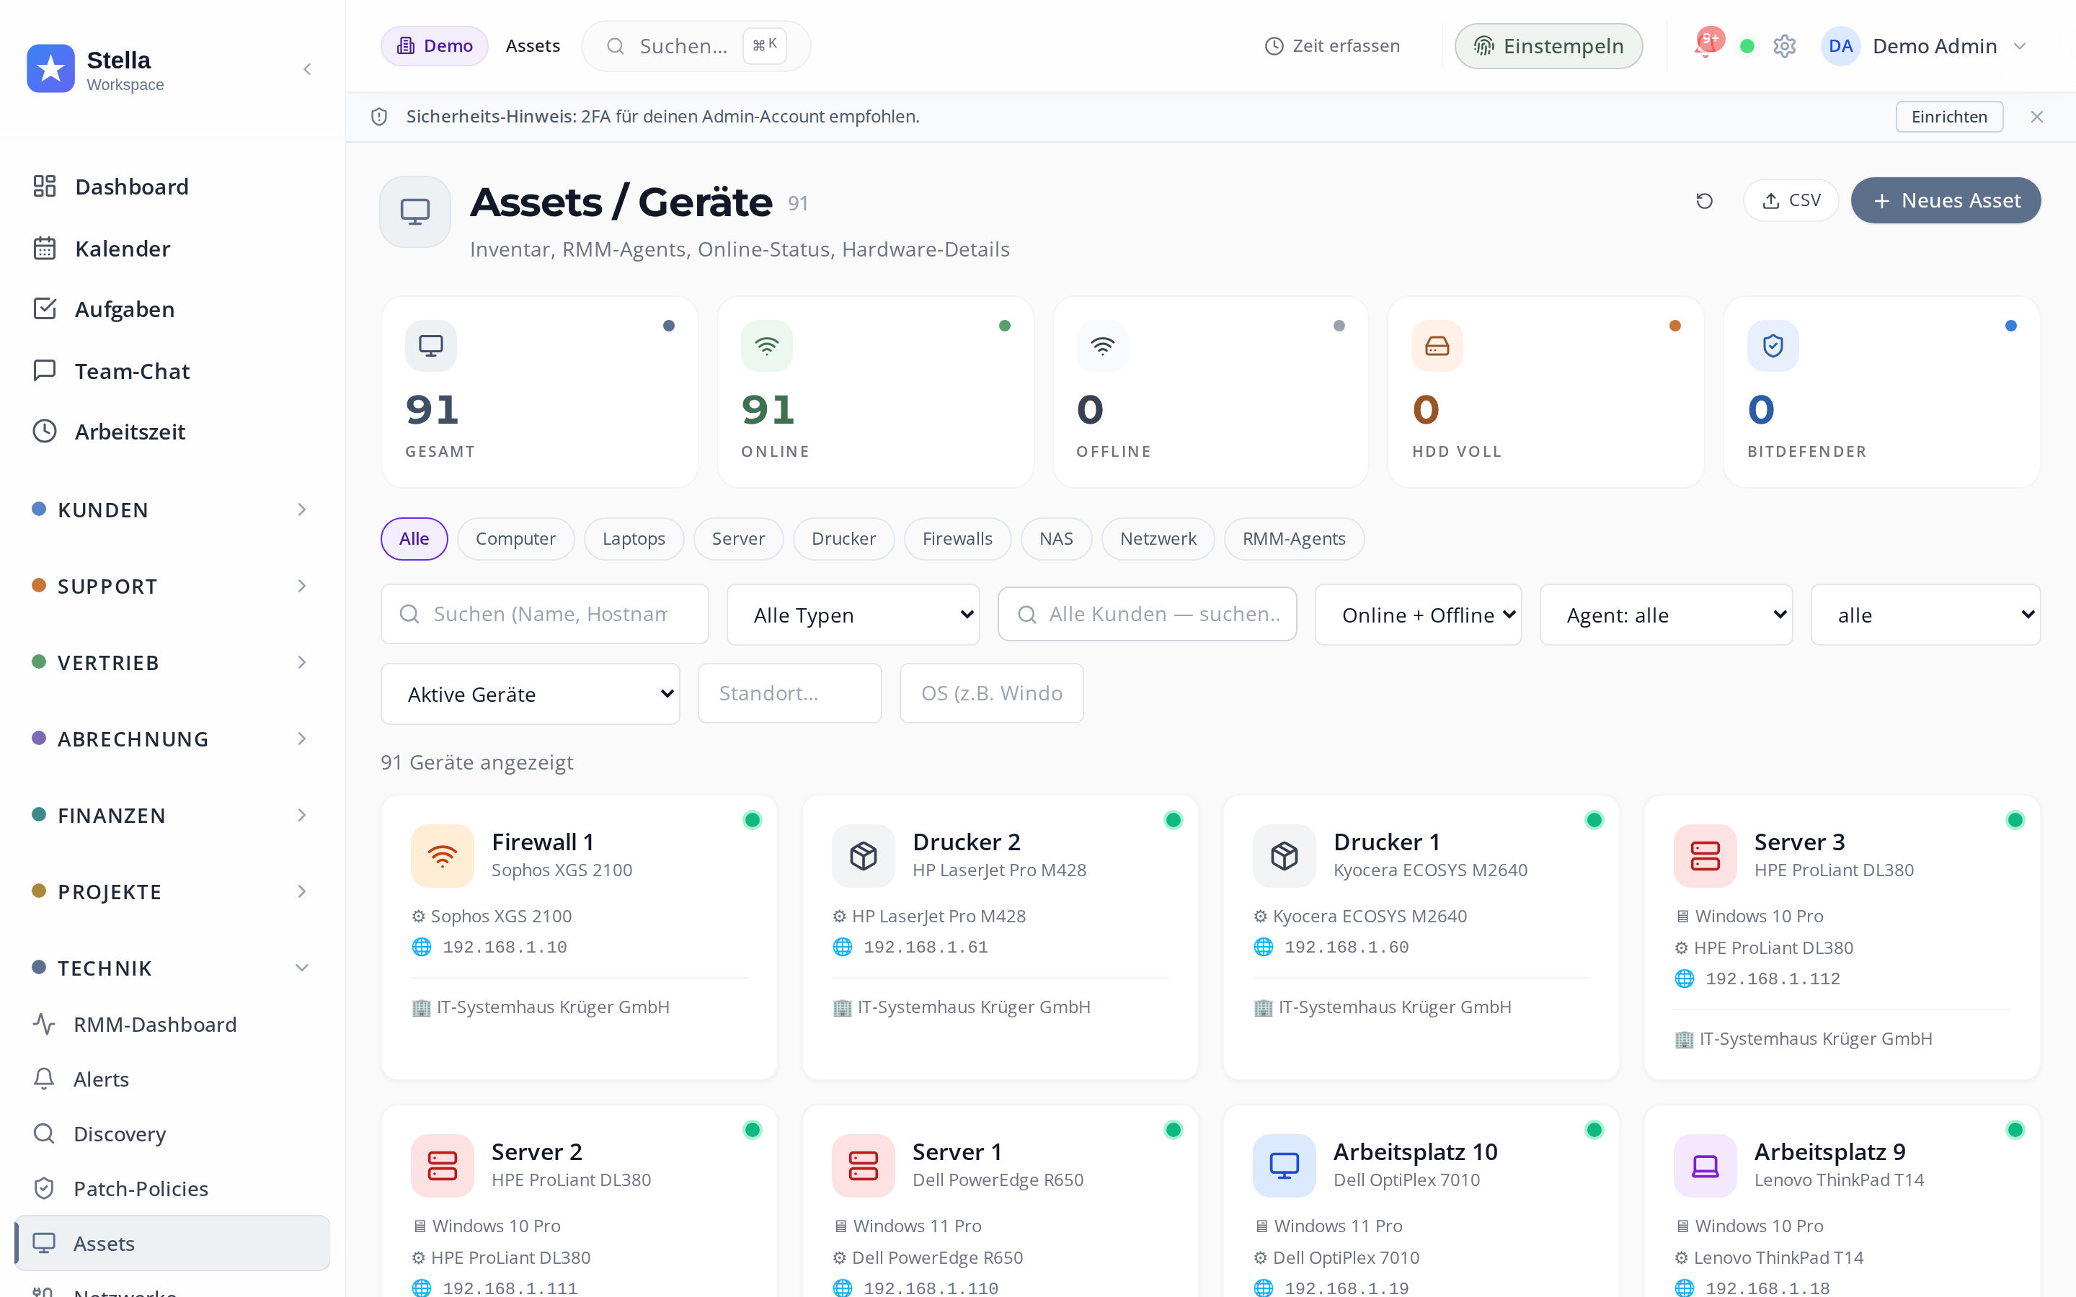Open Patch-Policies in the sidebar

point(172,1188)
